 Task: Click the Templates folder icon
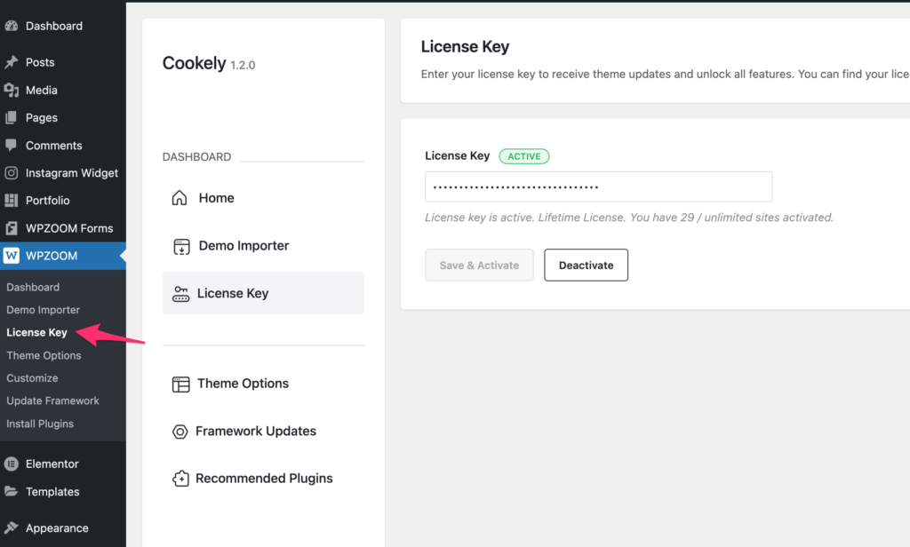12,492
